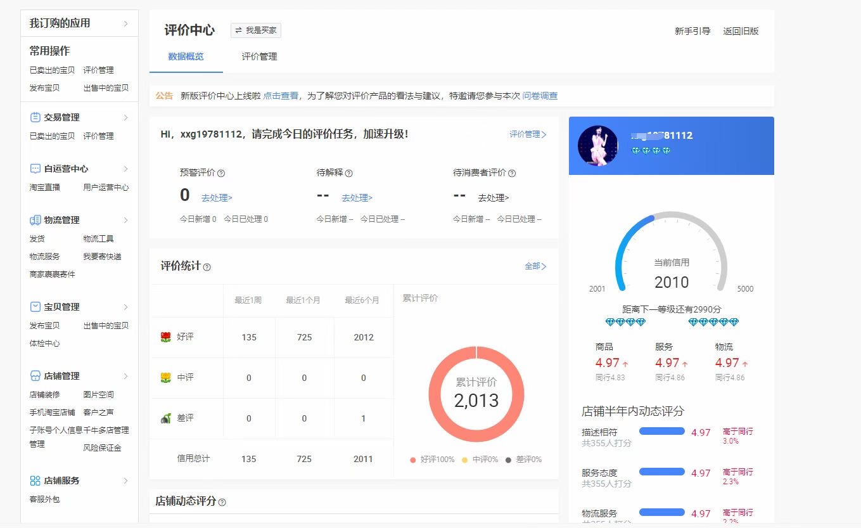861x528 pixels.
Task: Expand the 交易管理 section arrow
Action: [125, 117]
